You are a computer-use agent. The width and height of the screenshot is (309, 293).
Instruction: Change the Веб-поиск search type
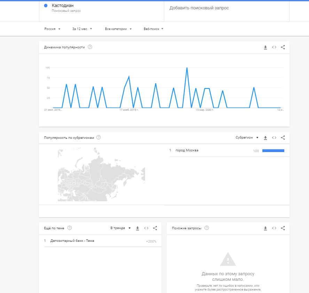click(x=153, y=29)
